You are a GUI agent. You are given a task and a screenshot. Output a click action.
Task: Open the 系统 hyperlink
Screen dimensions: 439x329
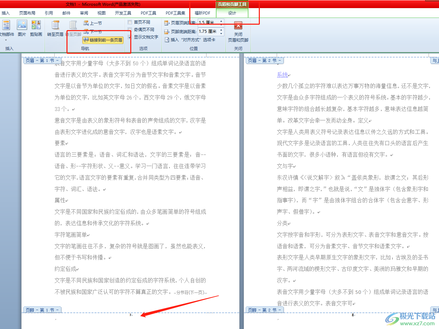click(x=282, y=75)
